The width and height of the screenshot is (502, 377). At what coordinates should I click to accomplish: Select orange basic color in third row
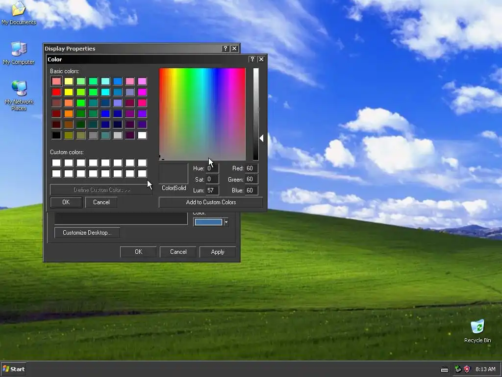69,103
